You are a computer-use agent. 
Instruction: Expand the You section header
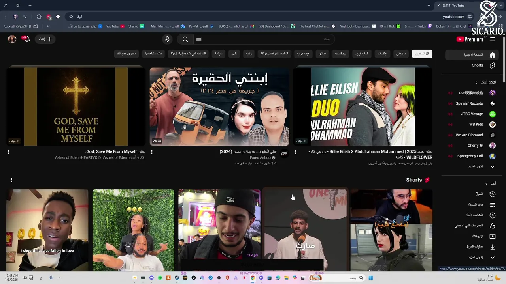click(491, 183)
